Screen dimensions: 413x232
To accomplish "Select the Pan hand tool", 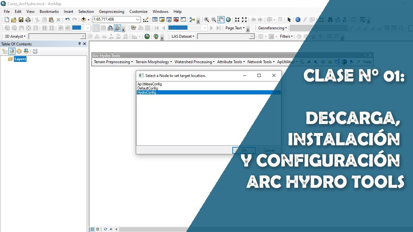I will (221, 20).
